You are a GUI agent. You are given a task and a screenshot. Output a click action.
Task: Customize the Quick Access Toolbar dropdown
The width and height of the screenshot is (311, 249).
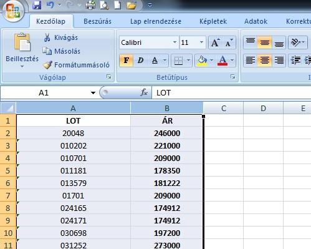point(150,5)
